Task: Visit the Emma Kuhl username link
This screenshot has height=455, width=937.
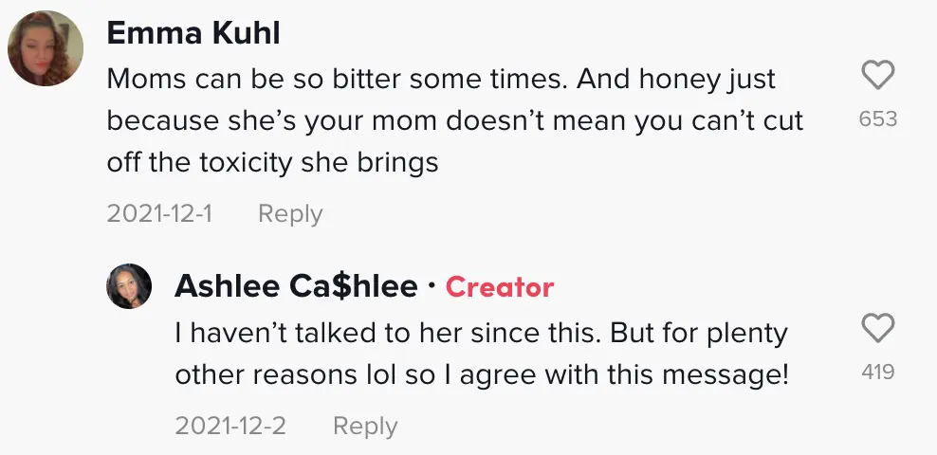Action: click(x=193, y=33)
